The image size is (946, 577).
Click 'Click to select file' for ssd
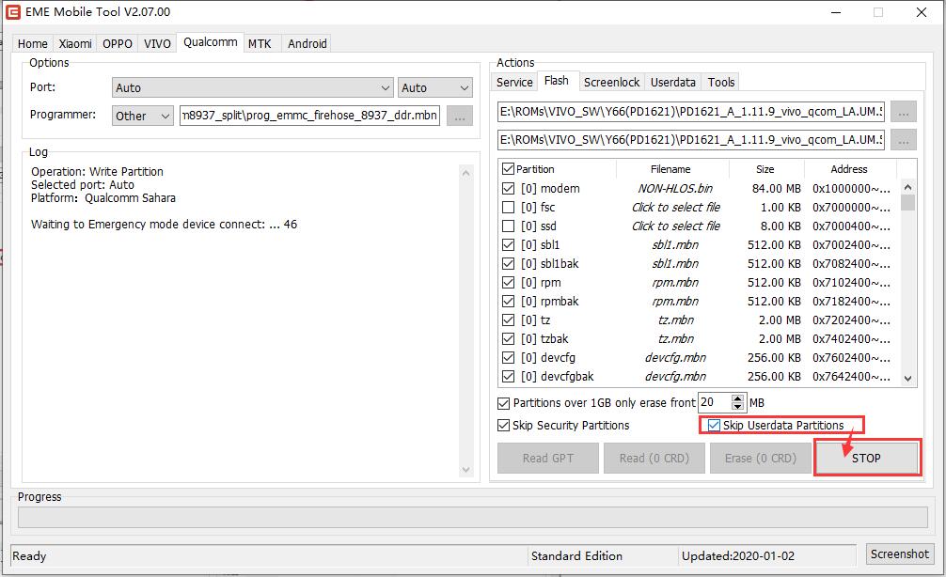tap(676, 226)
